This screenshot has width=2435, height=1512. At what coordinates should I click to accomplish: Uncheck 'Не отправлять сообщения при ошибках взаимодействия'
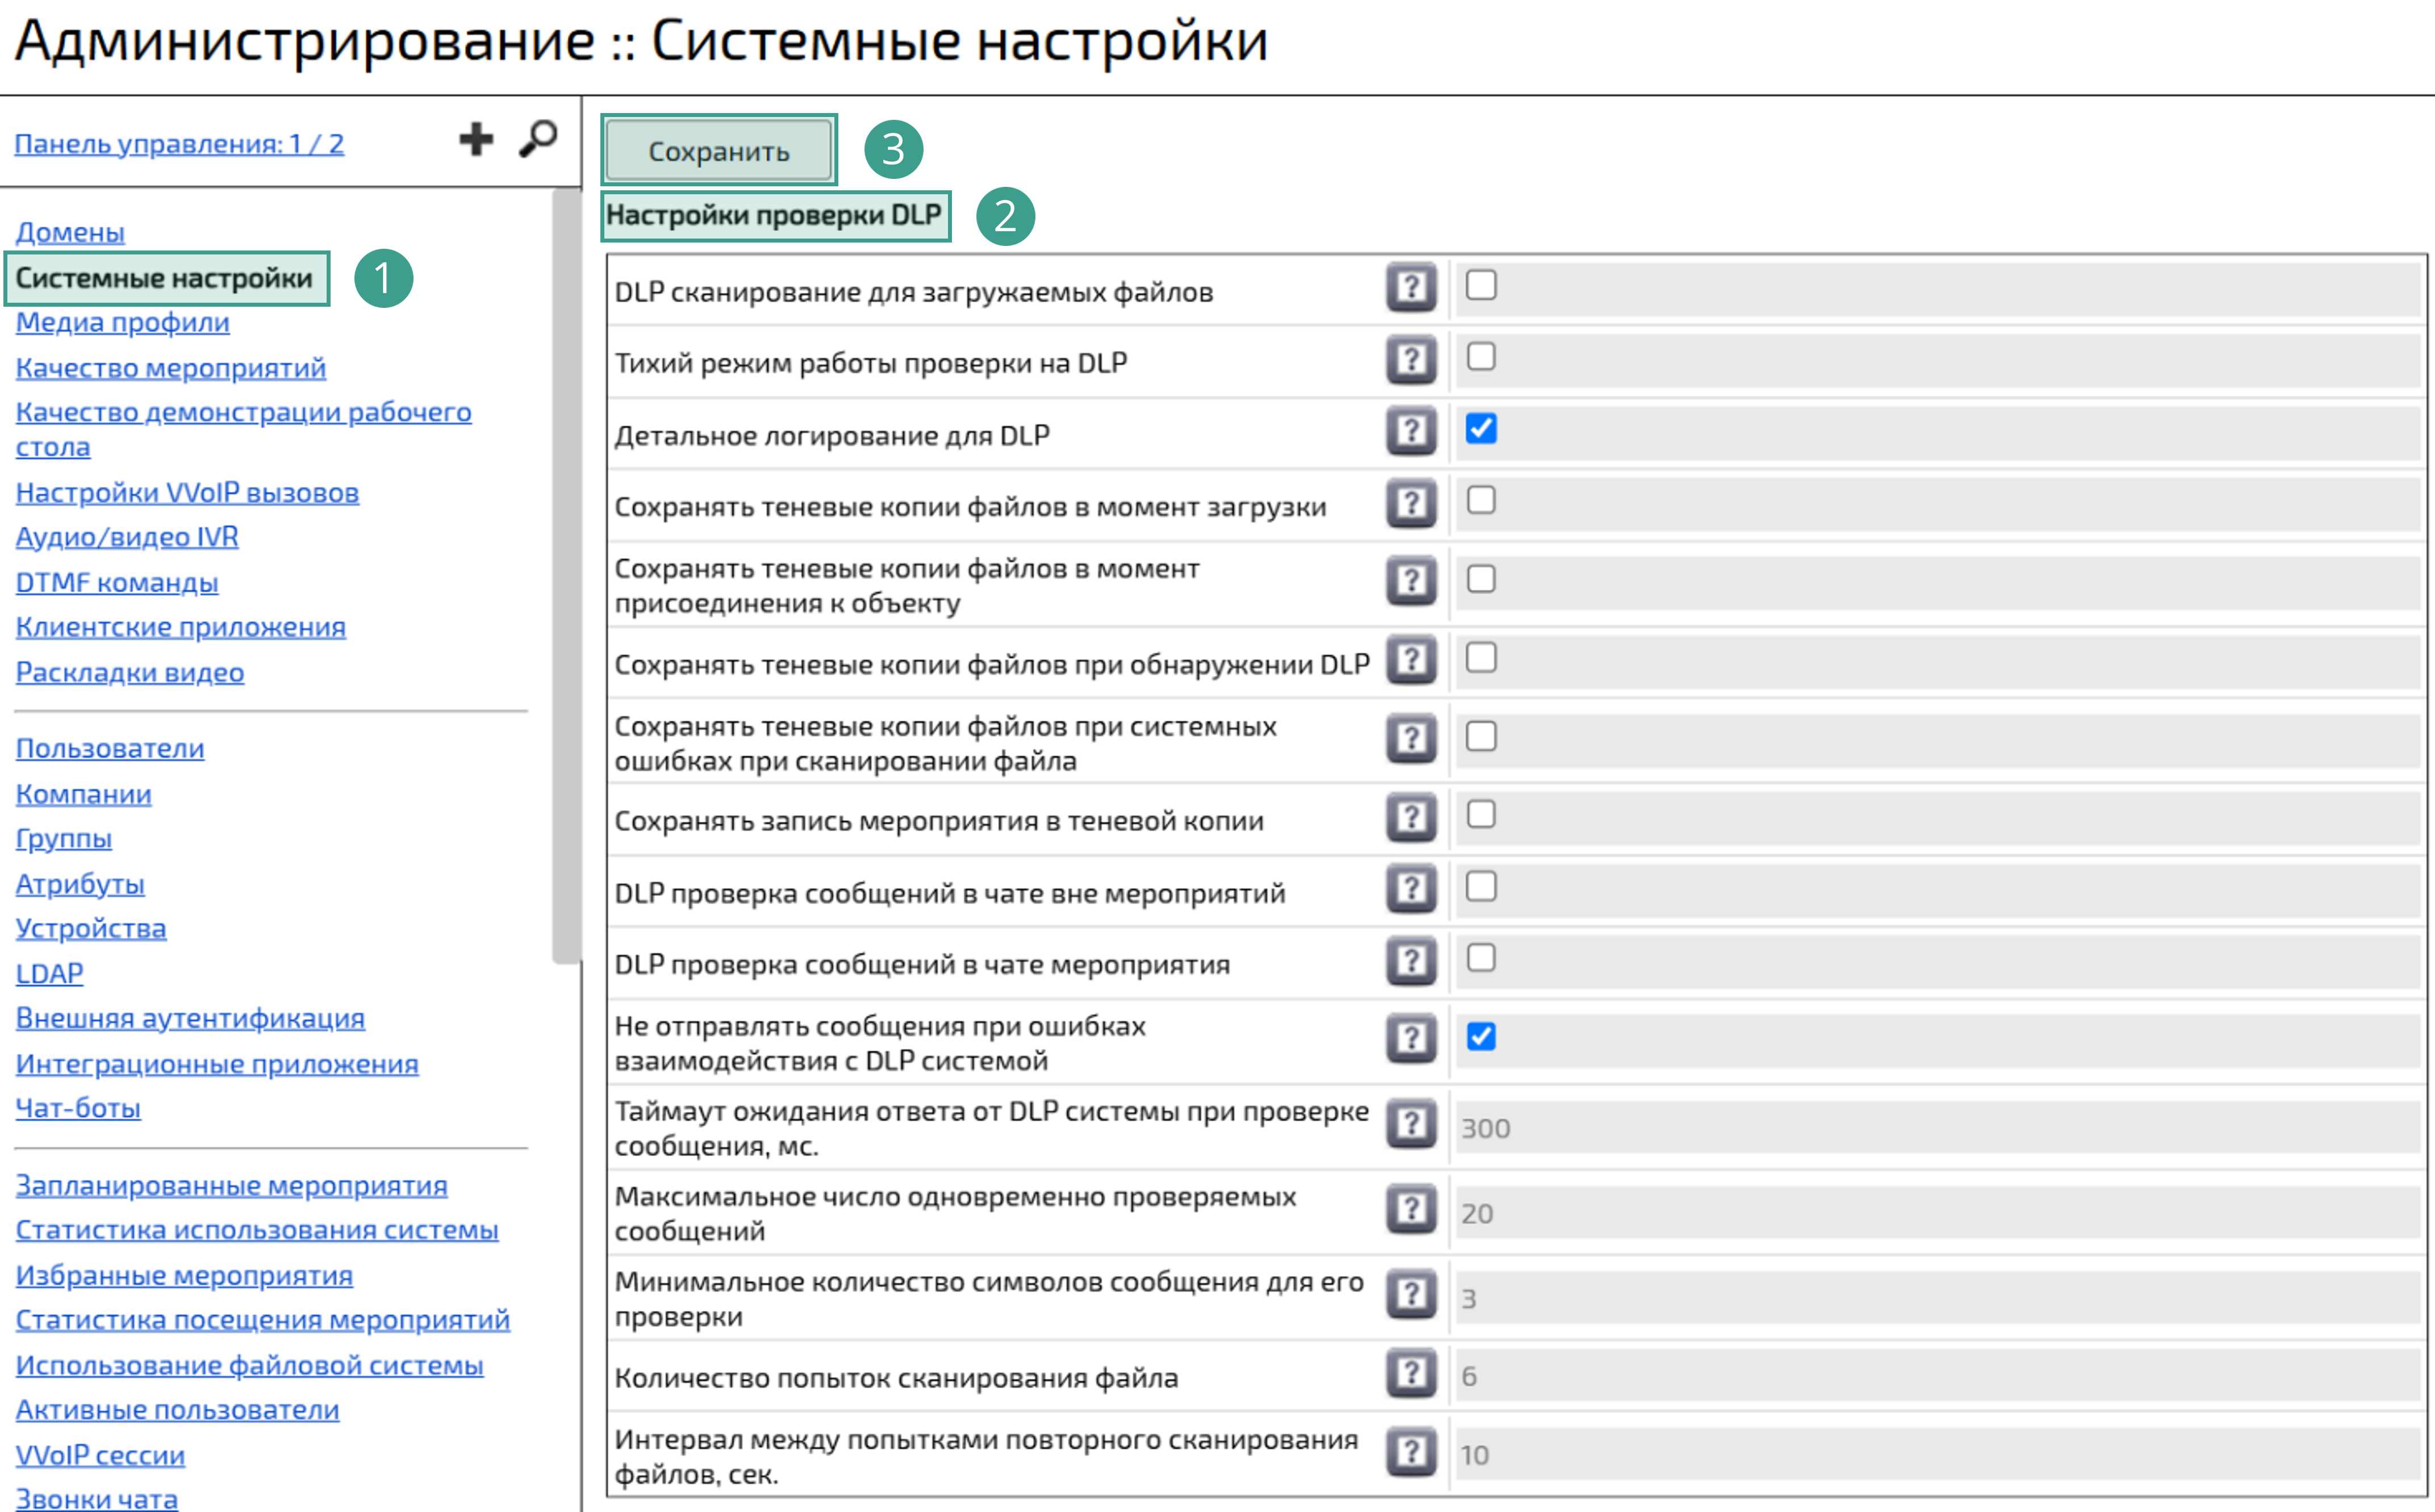(1481, 1037)
